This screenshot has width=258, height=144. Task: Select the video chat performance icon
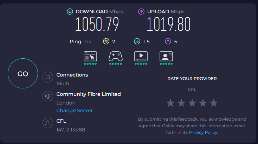coord(166,56)
